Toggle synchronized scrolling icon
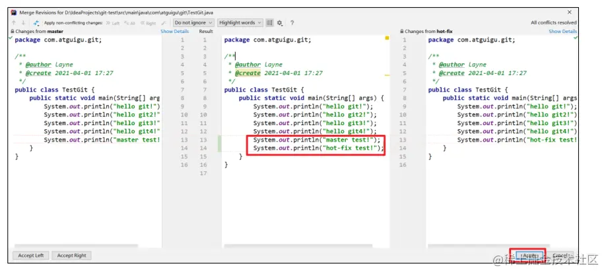 point(269,23)
